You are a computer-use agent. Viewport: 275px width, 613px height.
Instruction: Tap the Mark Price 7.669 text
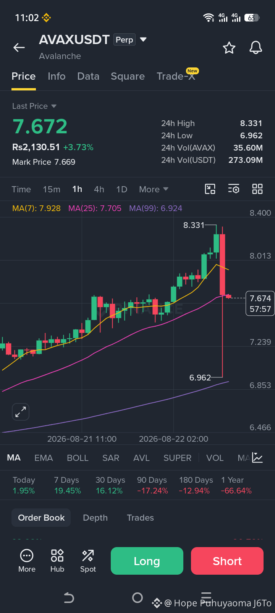click(x=44, y=162)
